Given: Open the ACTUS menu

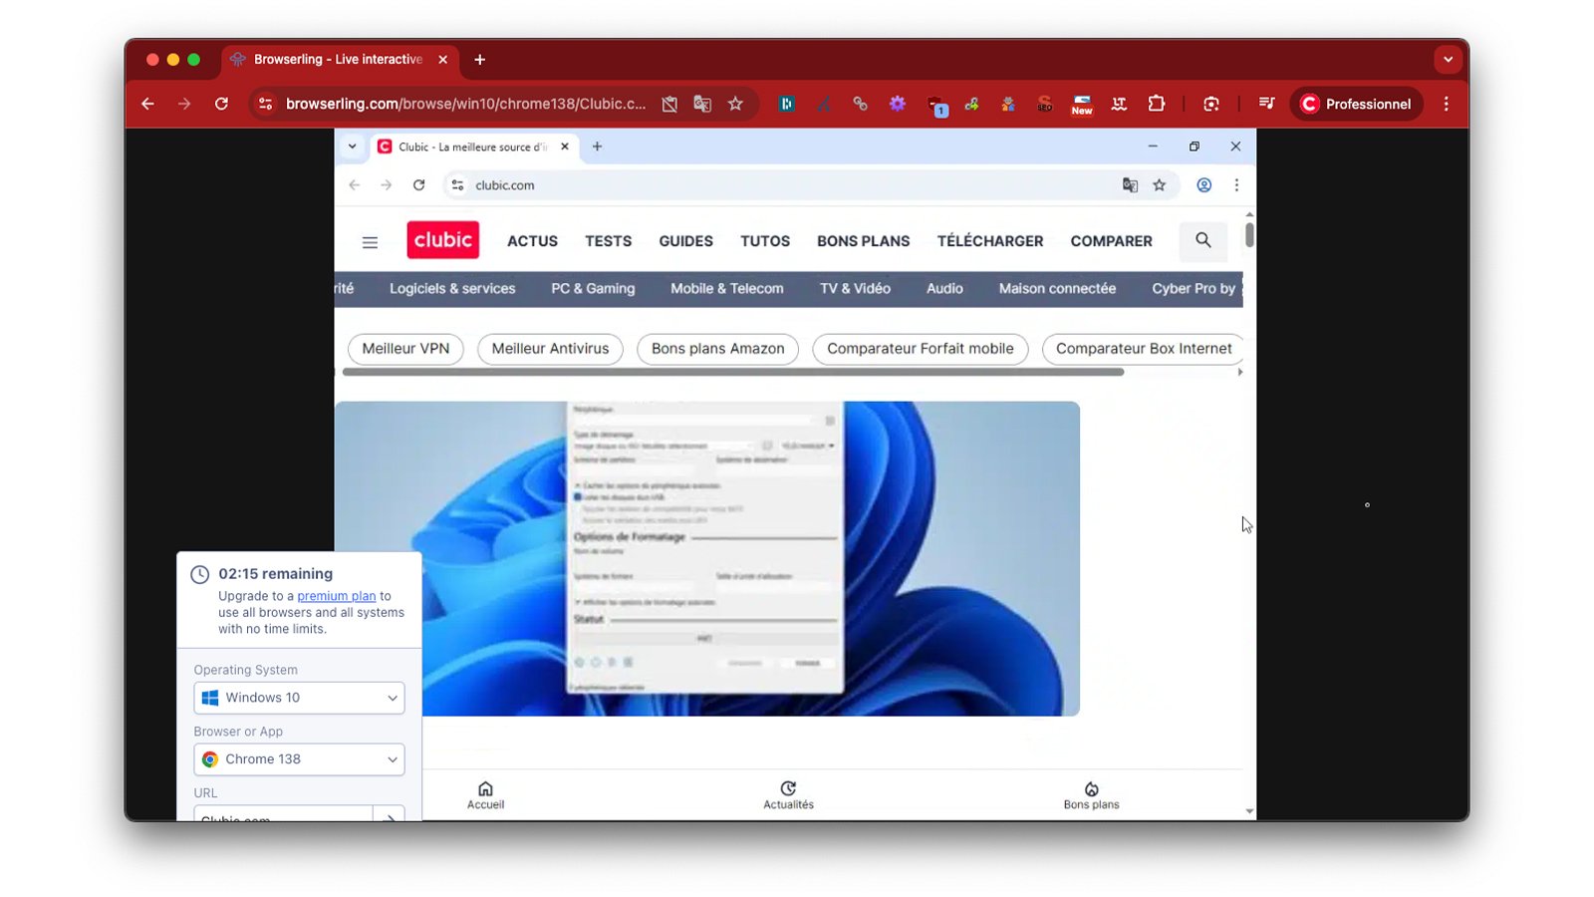Looking at the screenshot, I should click(x=532, y=241).
